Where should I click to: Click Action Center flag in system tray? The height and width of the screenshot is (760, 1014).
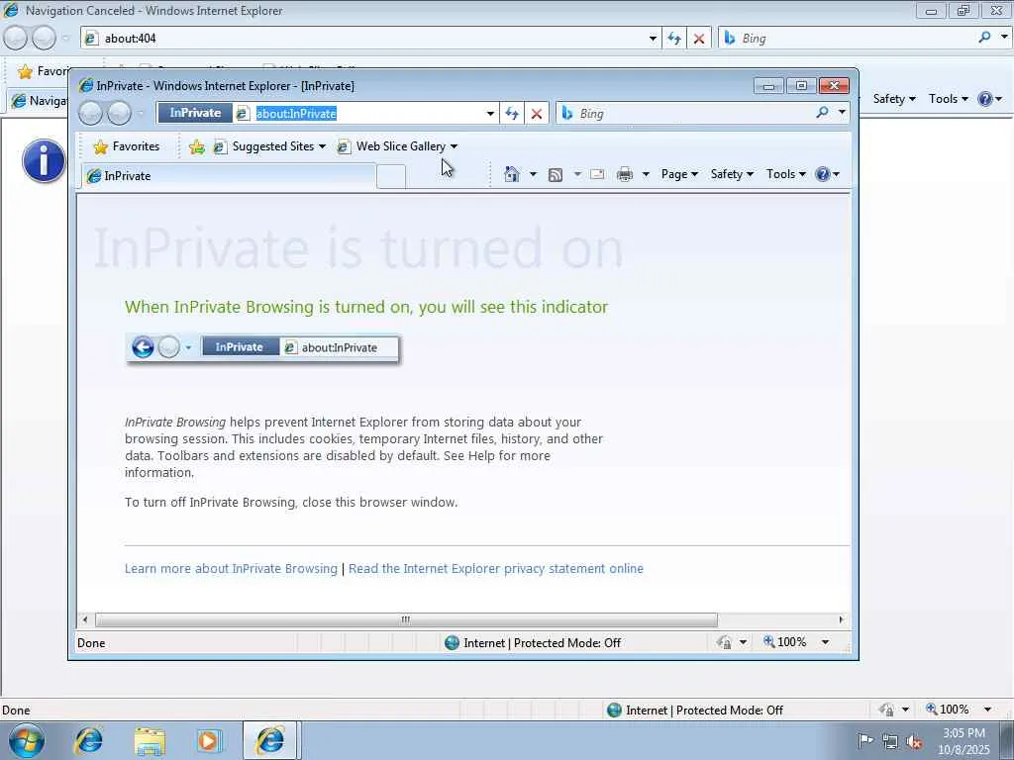tap(865, 740)
